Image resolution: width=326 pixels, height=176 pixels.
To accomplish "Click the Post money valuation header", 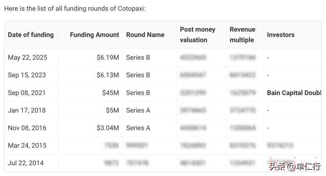I will click(x=198, y=35).
